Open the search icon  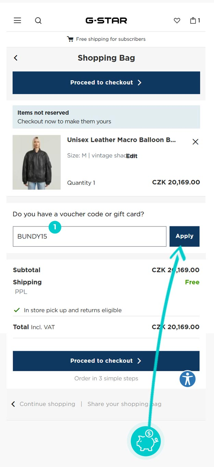(x=38, y=21)
